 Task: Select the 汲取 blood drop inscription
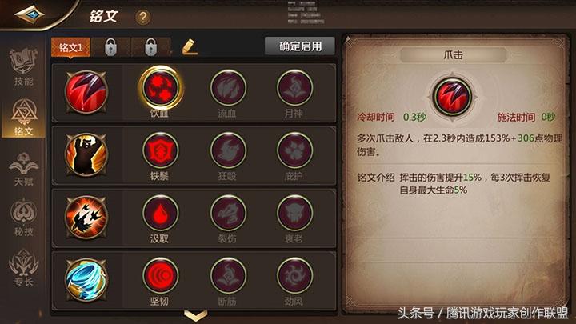(x=160, y=213)
